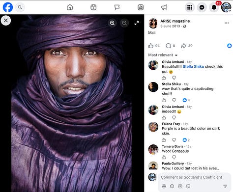Enter fullscreen photo view
Viewport: 233px width, 192px height.
[x=137, y=23]
